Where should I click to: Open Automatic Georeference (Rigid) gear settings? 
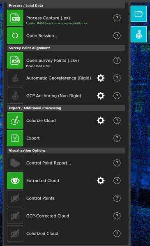pyautogui.click(x=101, y=78)
